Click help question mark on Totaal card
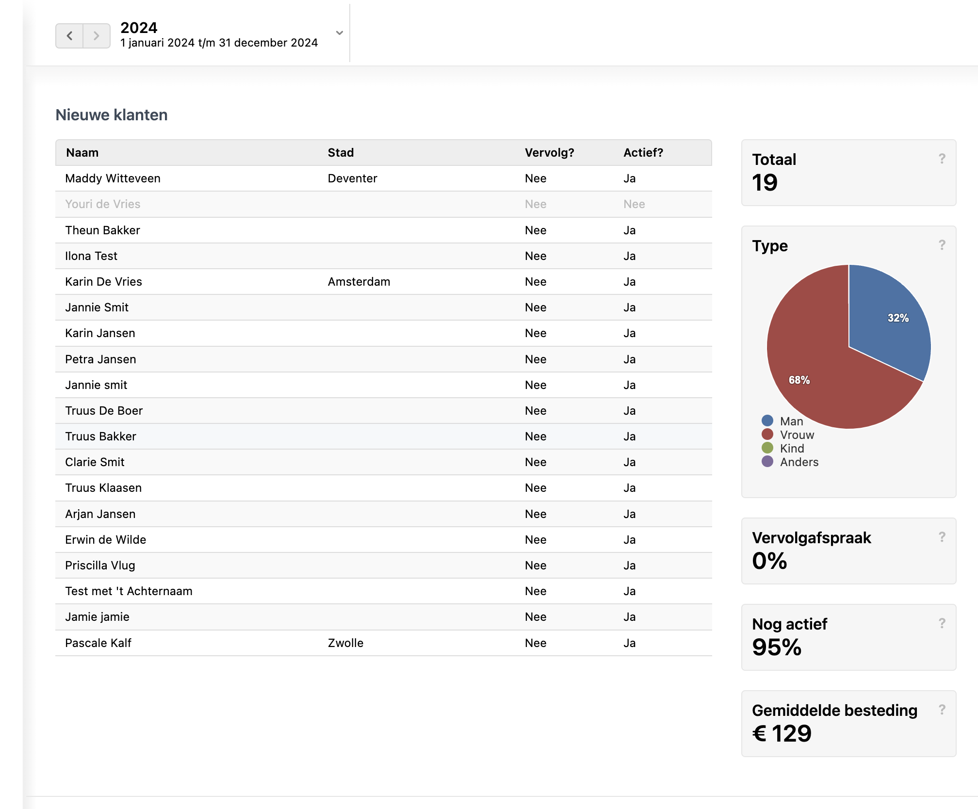Viewport: 978px width, 809px height. 942,159
